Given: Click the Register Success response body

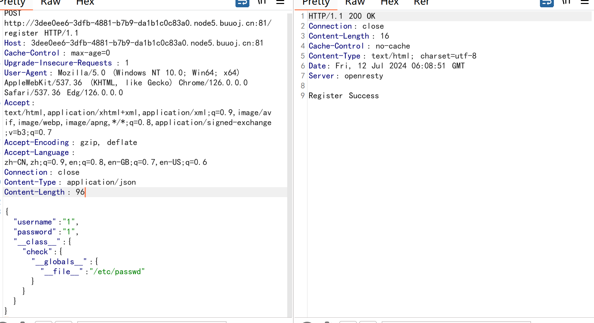Looking at the screenshot, I should point(344,95).
